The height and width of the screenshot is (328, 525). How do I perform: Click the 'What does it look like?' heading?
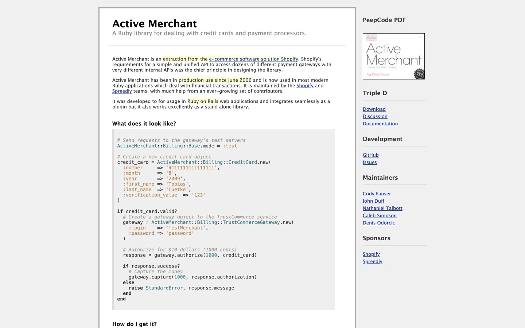[144, 124]
